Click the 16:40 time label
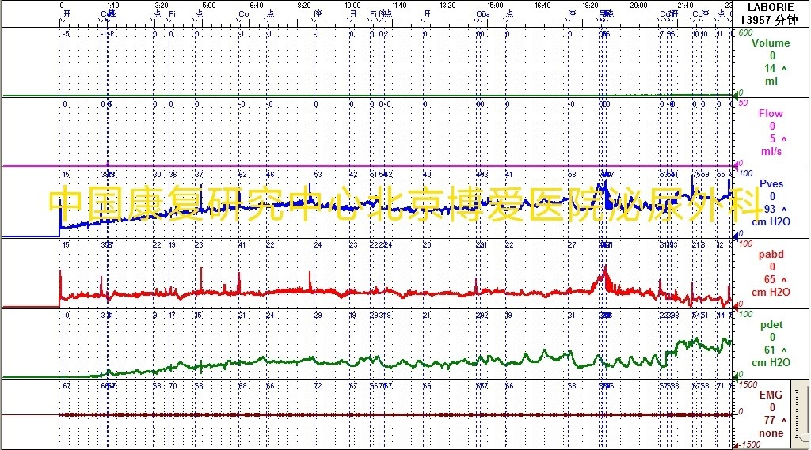The height and width of the screenshot is (450, 811). click(543, 6)
